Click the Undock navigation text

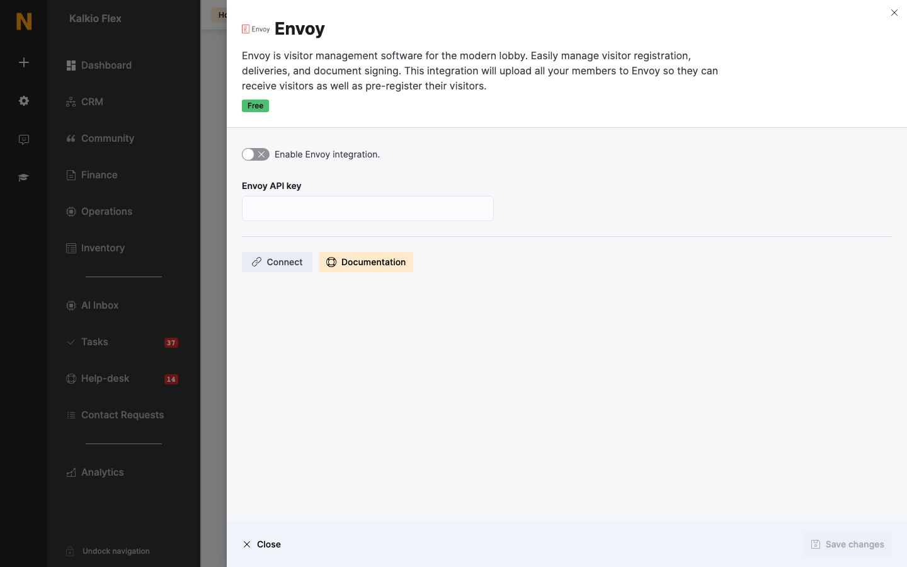coord(116,551)
